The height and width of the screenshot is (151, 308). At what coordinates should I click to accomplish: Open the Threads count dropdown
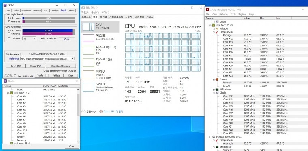[34, 38]
